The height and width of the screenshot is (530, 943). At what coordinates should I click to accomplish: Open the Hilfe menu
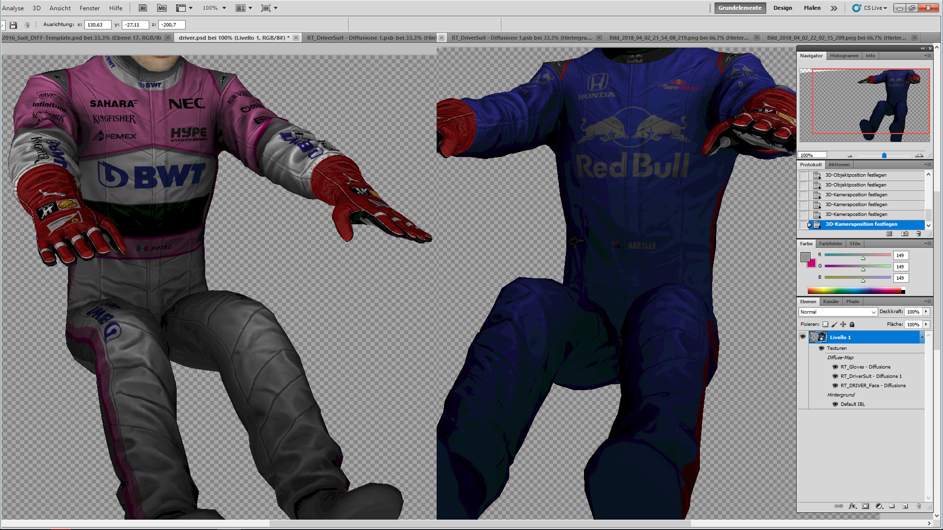click(x=116, y=8)
